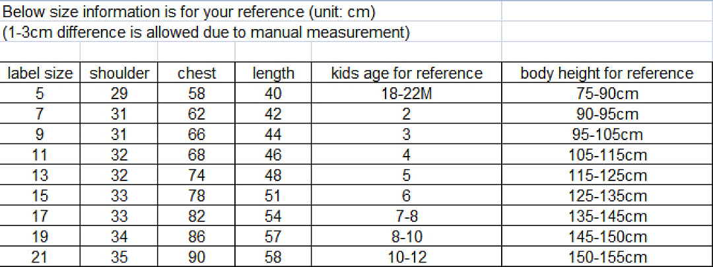Select the cell containing 18-22M

pyautogui.click(x=407, y=94)
